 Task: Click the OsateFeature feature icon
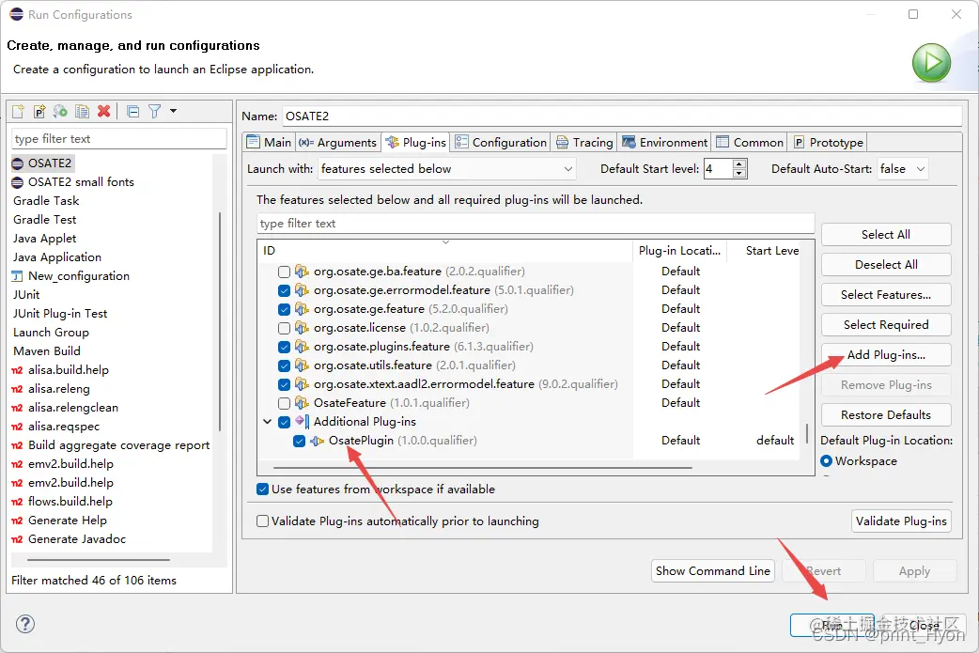point(303,403)
